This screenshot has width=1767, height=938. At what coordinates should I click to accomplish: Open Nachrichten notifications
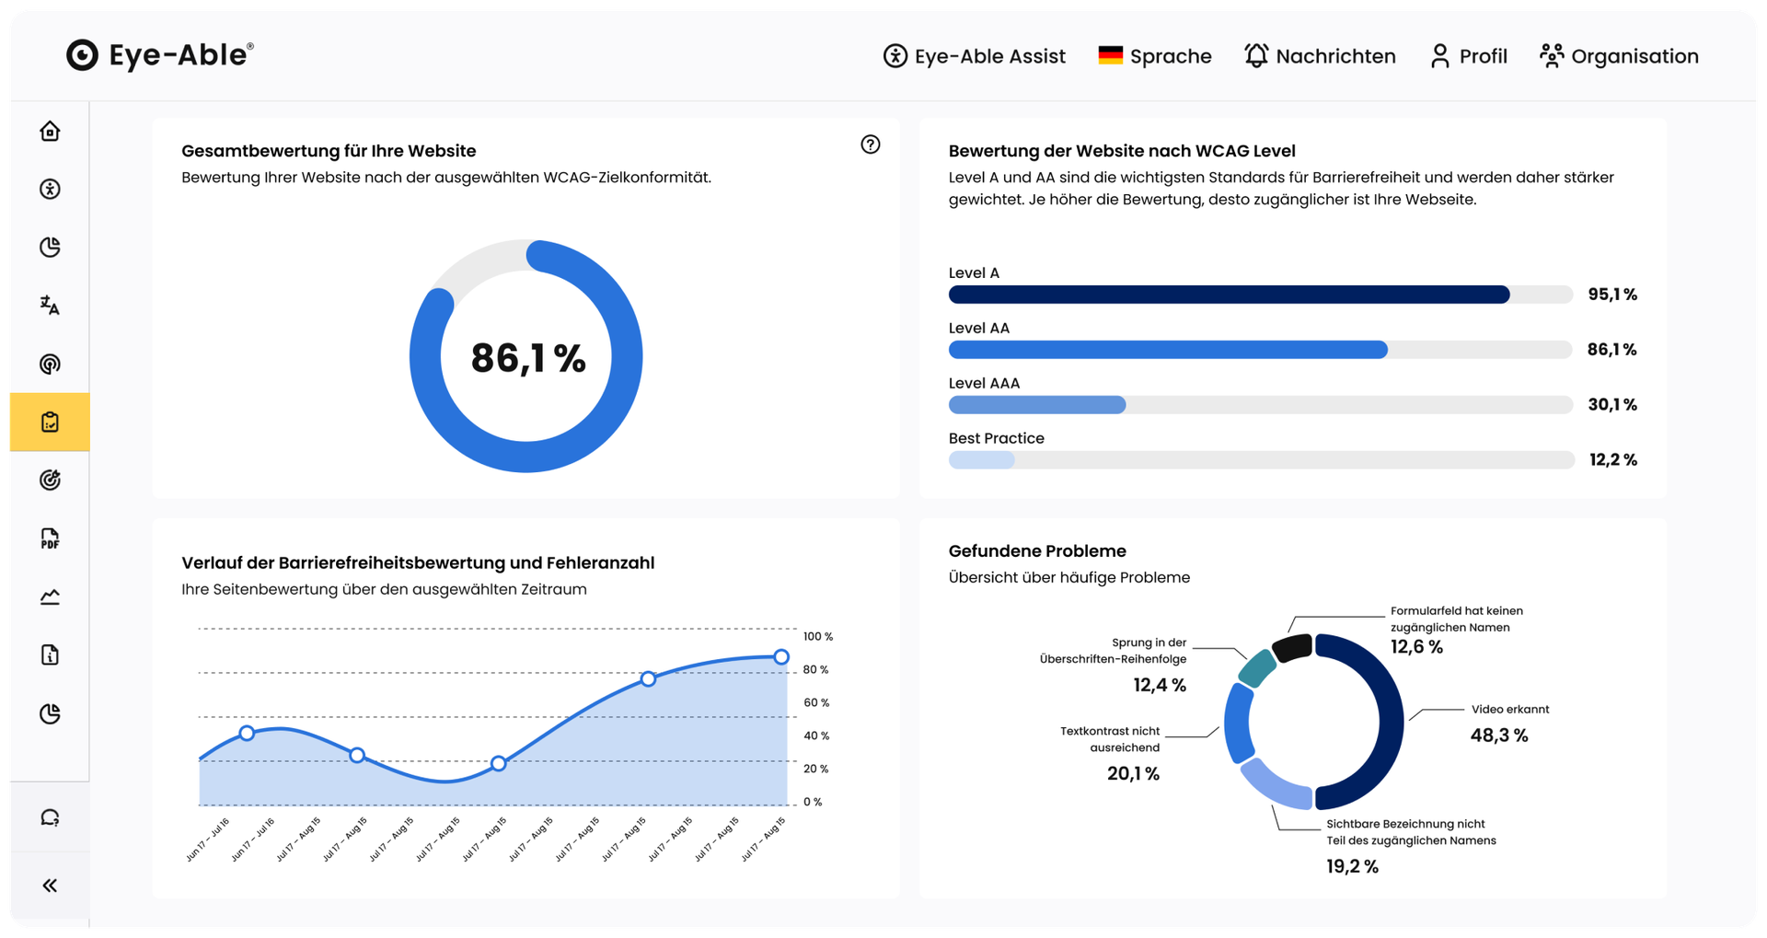[1320, 56]
